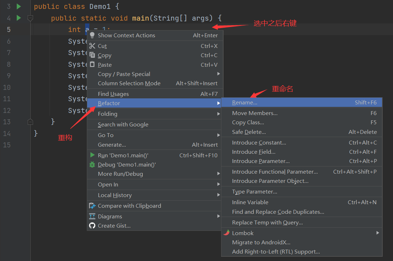
Task: Select Introduce Constant... entry
Action: pos(302,143)
